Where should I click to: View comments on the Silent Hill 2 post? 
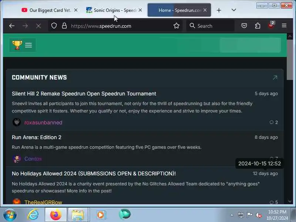(274, 122)
